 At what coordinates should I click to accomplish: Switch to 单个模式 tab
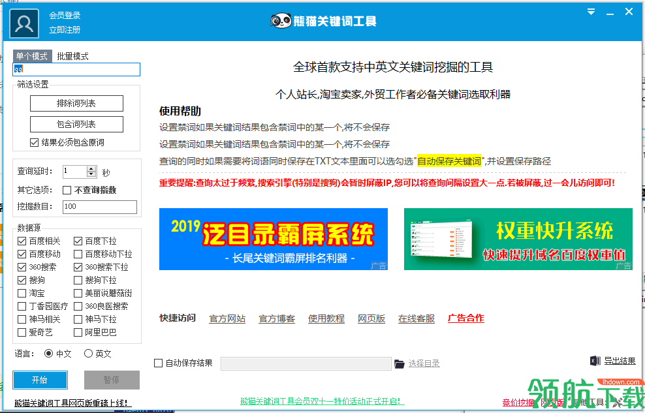coord(32,56)
